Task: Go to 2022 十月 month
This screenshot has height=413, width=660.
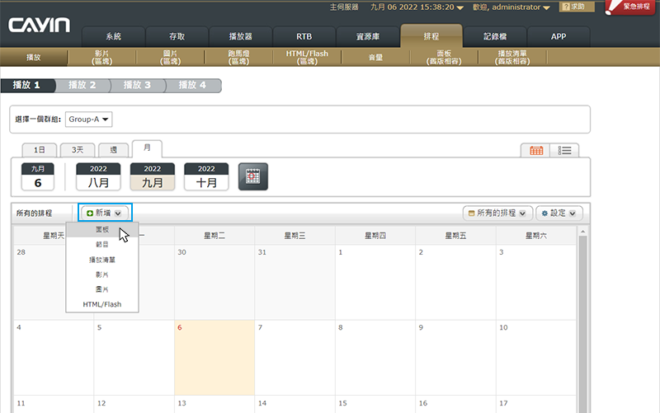Action: (206, 176)
